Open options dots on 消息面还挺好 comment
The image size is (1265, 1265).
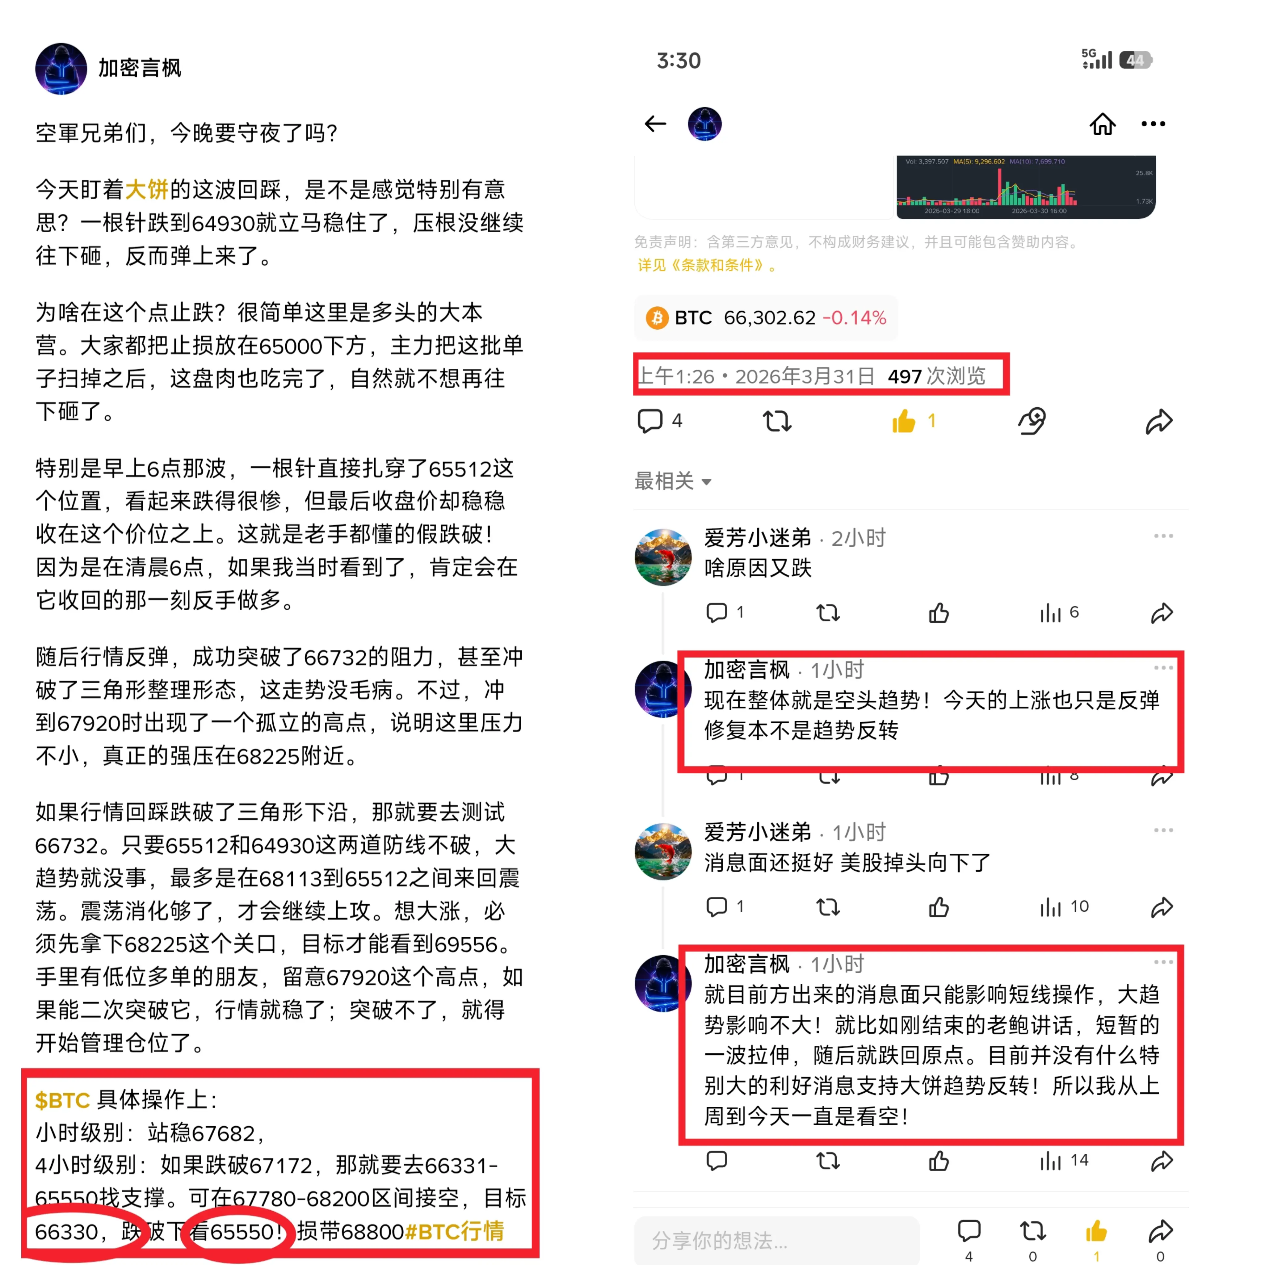point(1163,830)
